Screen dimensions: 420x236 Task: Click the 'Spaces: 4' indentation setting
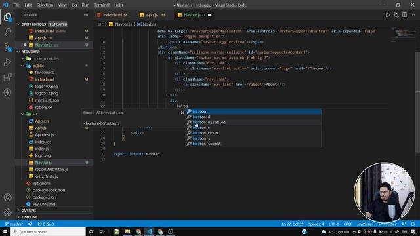pyautogui.click(x=316, y=224)
